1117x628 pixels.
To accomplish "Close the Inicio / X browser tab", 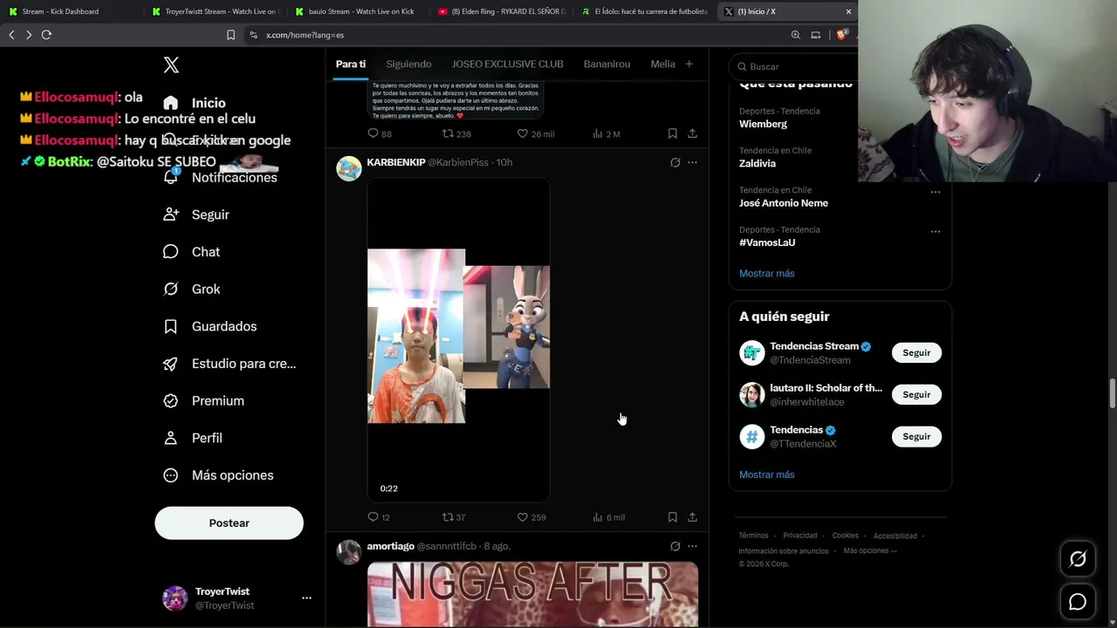I will click(x=848, y=11).
